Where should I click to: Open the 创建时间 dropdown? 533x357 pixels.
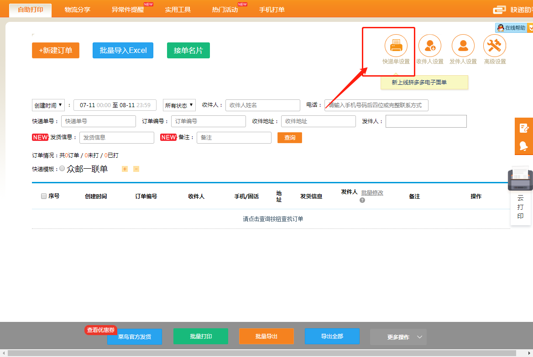(48, 105)
